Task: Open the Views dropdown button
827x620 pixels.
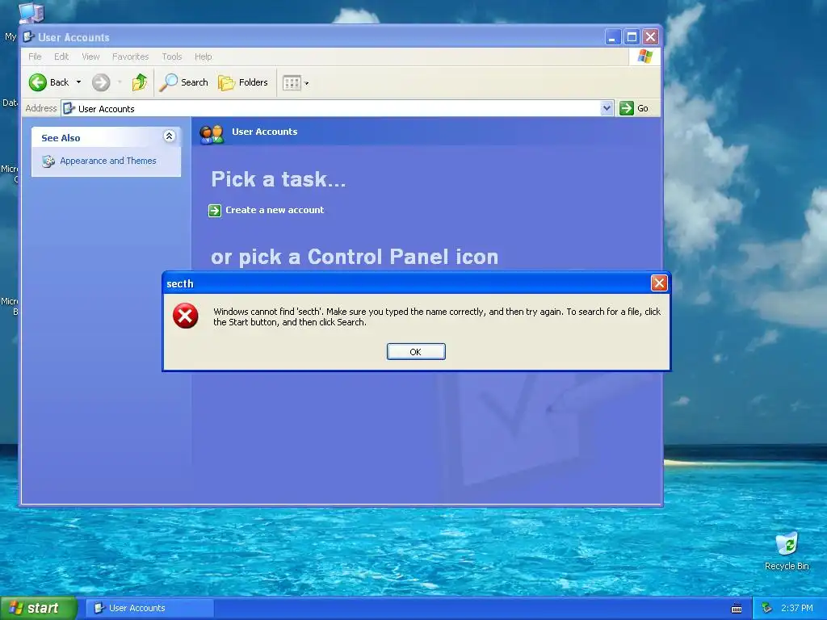Action: point(296,83)
